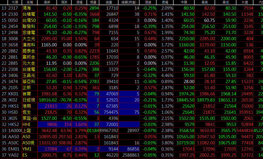Select 台積電 latest price 141.50
Viewport: 263px width, 159px height.
pos(50,14)
